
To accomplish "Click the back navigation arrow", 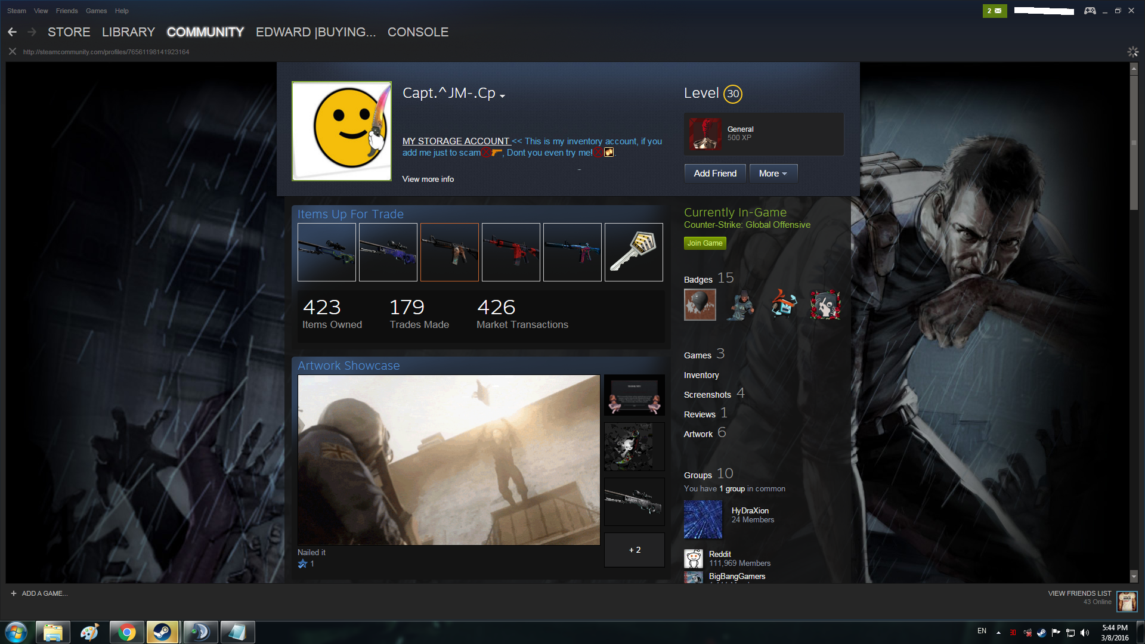I will click(x=13, y=32).
